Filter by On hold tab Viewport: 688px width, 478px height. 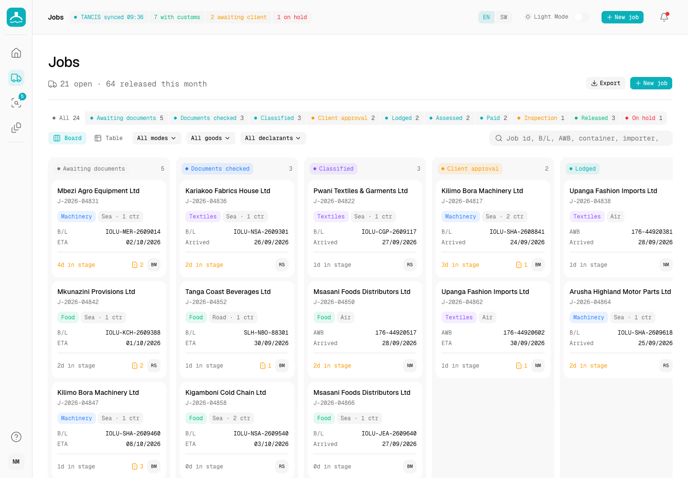(644, 118)
